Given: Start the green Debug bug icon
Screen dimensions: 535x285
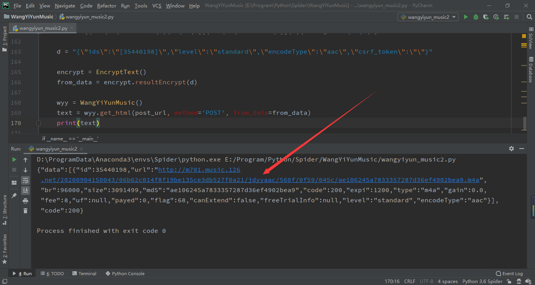Looking at the screenshot, I should (476, 17).
